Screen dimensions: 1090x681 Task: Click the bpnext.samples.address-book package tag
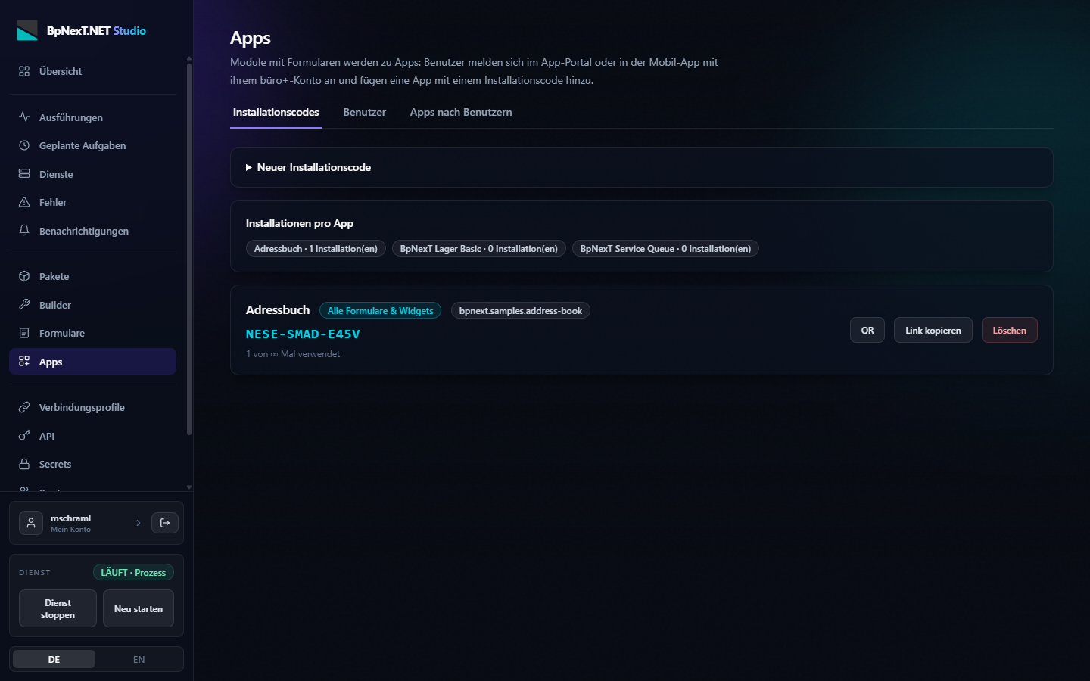coord(521,311)
